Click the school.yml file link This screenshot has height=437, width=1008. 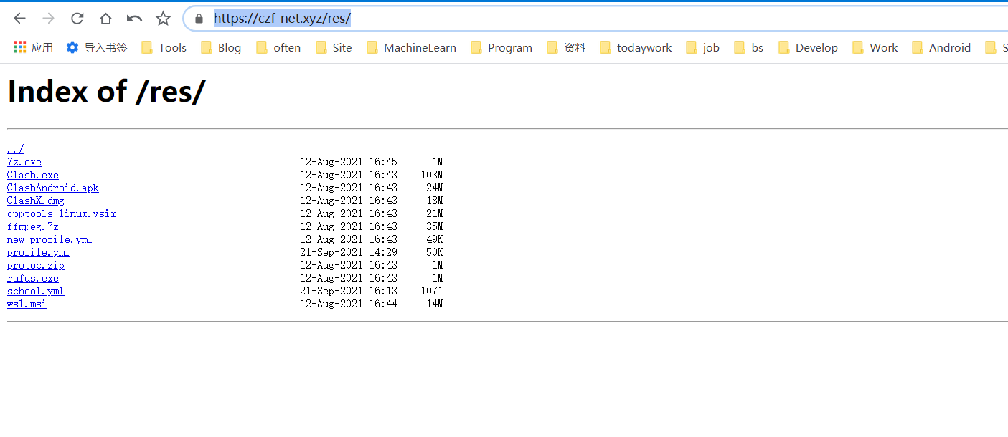coord(34,291)
